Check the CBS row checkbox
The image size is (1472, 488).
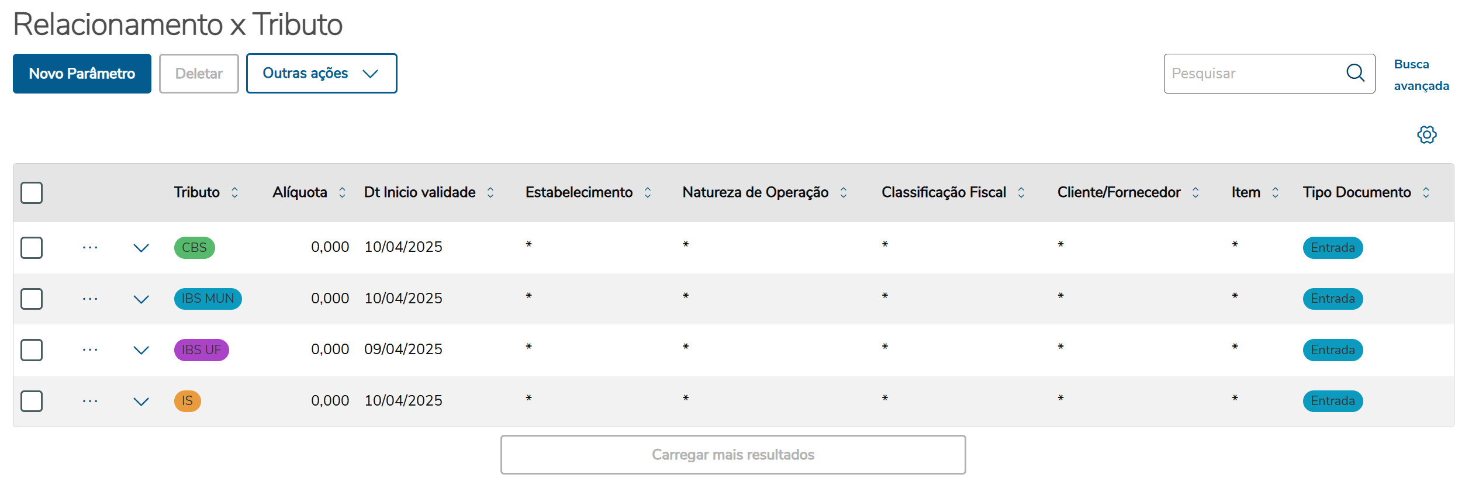32,248
